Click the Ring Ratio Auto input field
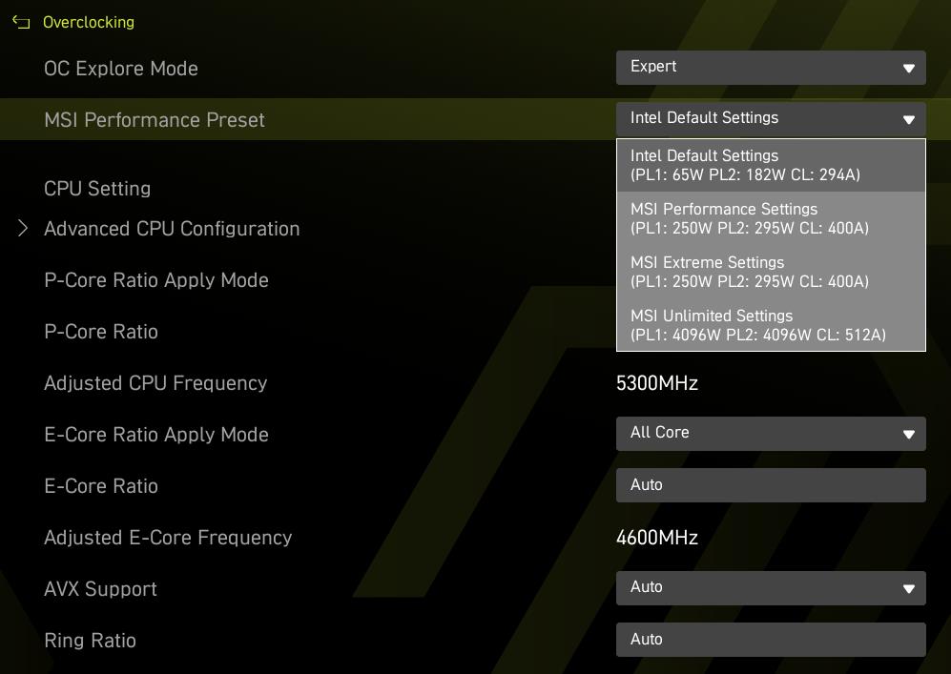 point(771,640)
